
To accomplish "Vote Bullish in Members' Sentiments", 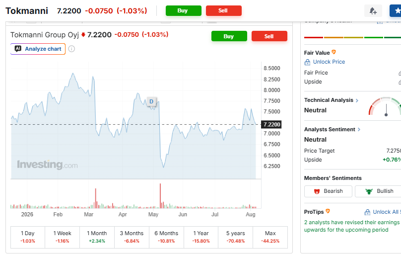I will [379, 191].
